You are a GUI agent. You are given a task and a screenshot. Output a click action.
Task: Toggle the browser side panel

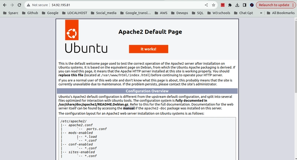click(x=245, y=5)
